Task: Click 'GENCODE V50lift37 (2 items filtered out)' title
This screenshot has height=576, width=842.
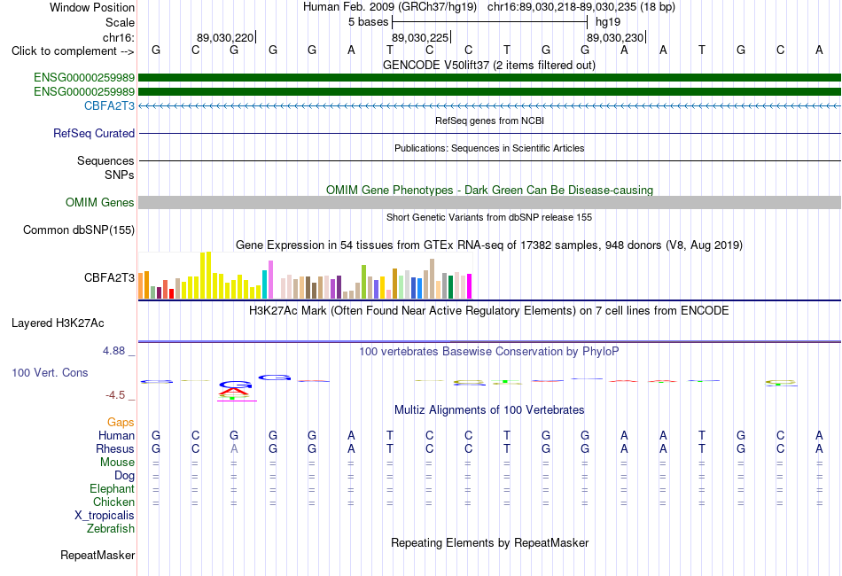Action: (488, 66)
